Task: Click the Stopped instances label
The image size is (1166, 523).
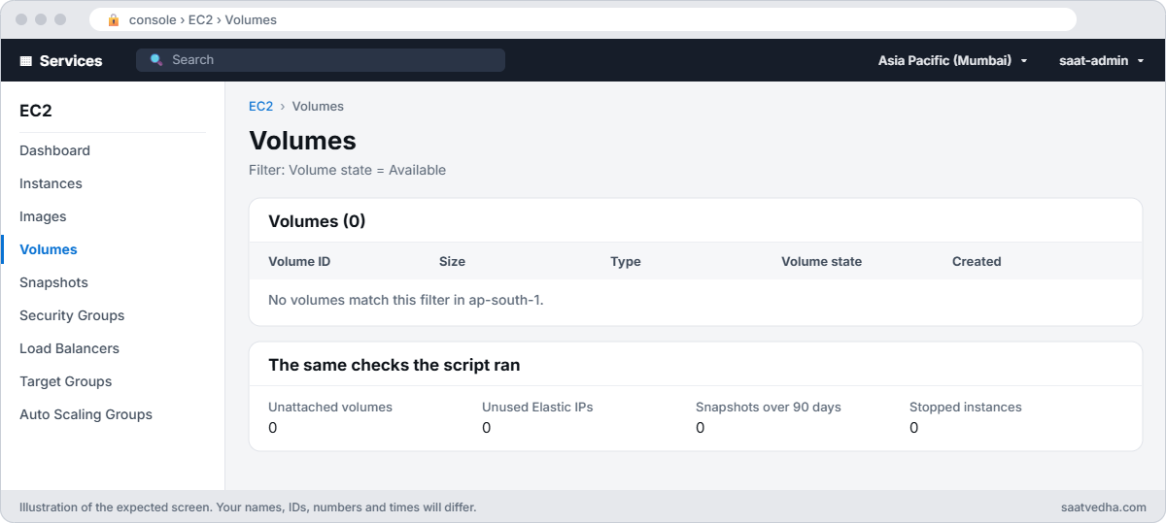Action: (x=966, y=407)
